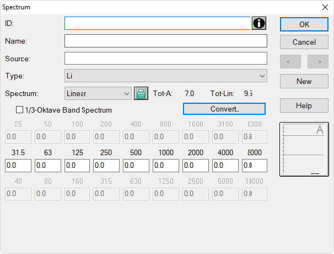Screen dimensions: 334x254
Task: Confirm with the OK button
Action: 304,24
